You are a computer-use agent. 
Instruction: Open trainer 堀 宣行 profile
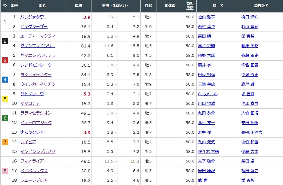[248, 94]
